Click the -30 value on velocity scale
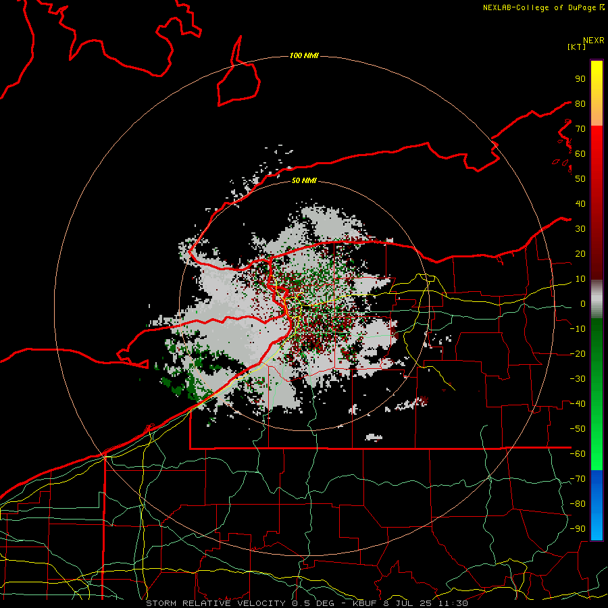608x608 pixels. pos(578,379)
